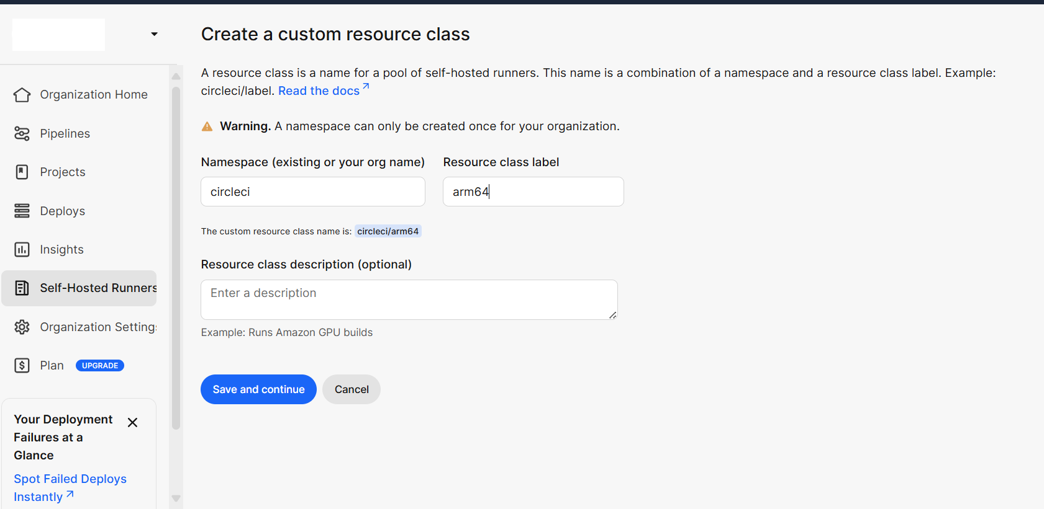Click 'Example: Runs Amazon GPU builds' text
The image size is (1044, 509).
tap(287, 332)
